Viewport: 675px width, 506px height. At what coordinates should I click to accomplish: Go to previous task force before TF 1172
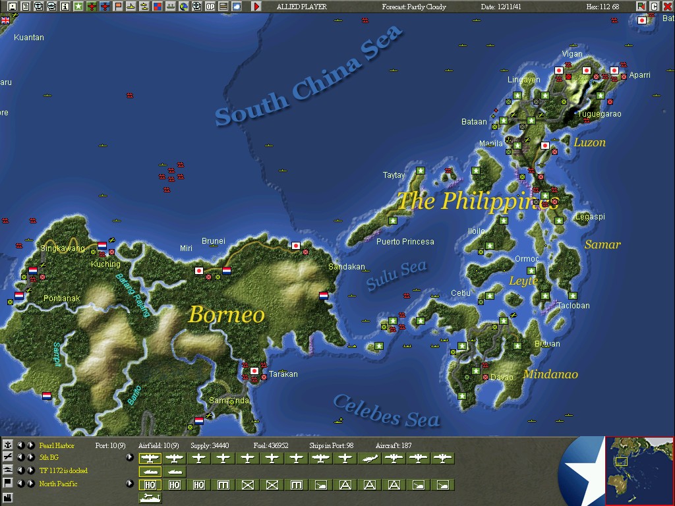(x=20, y=470)
